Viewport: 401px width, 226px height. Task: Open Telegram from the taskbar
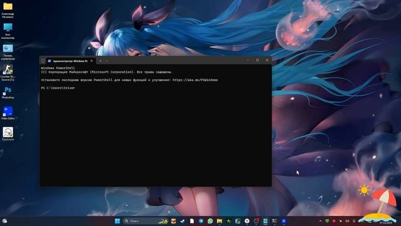pos(201,221)
